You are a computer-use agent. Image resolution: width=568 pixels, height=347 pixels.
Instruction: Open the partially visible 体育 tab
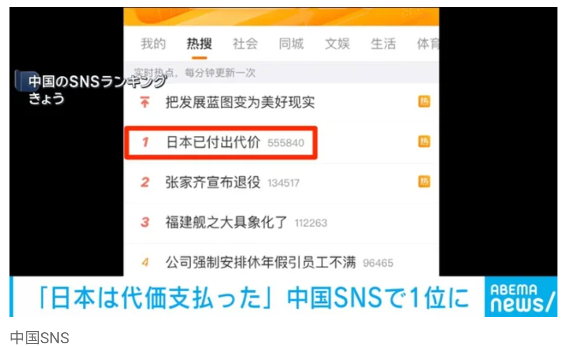[x=428, y=44]
